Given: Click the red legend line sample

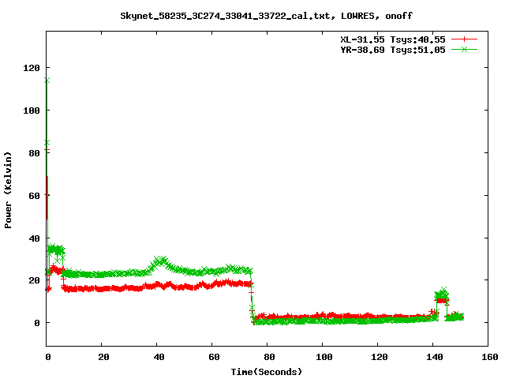Looking at the screenshot, I should click(464, 39).
